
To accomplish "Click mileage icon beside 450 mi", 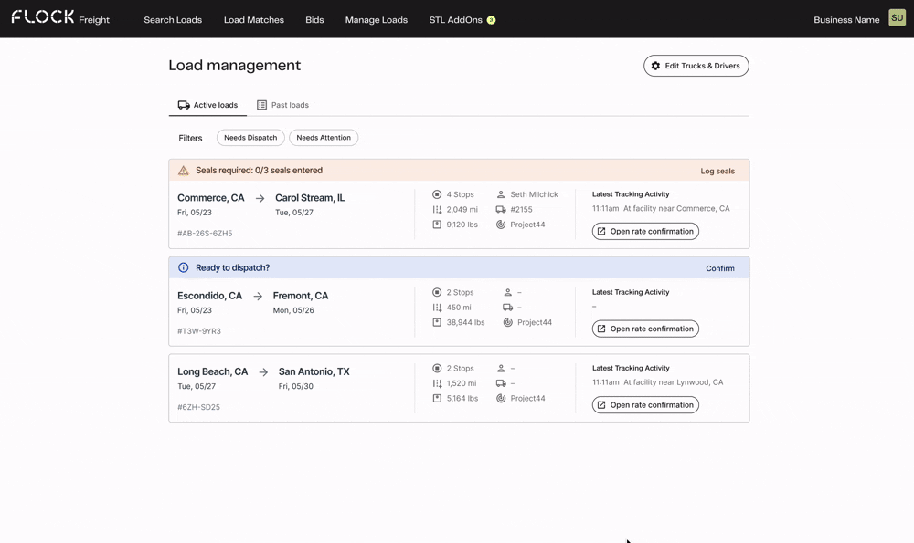I will 437,308.
